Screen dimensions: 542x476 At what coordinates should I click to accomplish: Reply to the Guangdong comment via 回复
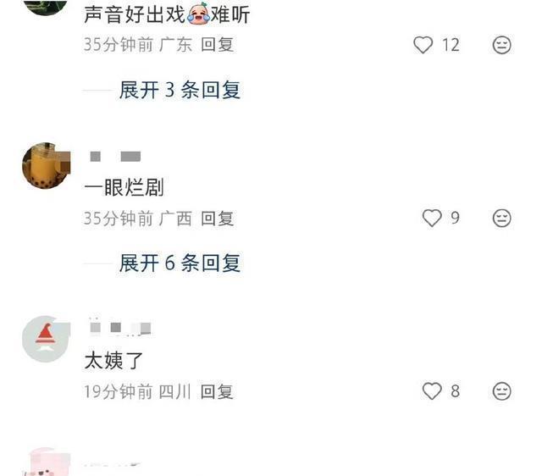(x=218, y=45)
